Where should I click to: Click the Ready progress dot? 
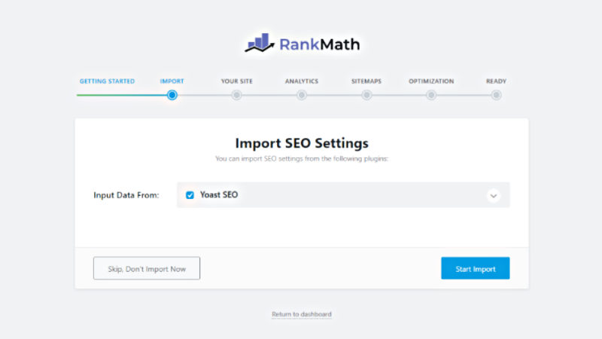pos(496,95)
